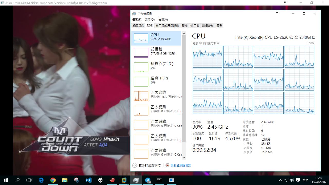
Task: Open the Action Center notifications icon
Action: pyautogui.click(x=298, y=180)
